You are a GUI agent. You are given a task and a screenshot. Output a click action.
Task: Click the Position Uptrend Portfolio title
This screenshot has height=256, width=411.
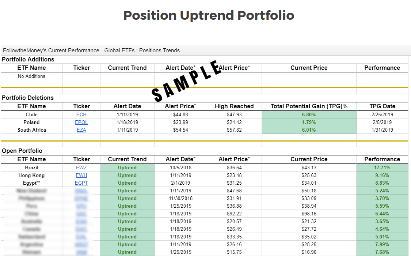(209, 15)
